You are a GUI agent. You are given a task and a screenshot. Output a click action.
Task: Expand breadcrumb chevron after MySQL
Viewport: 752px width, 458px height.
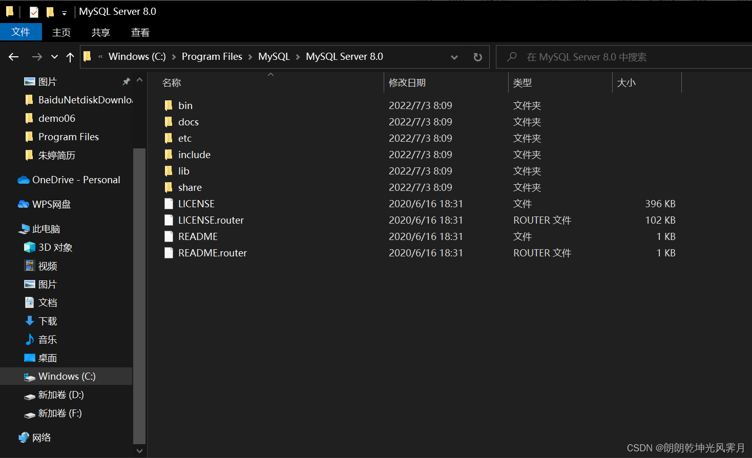pyautogui.click(x=298, y=57)
